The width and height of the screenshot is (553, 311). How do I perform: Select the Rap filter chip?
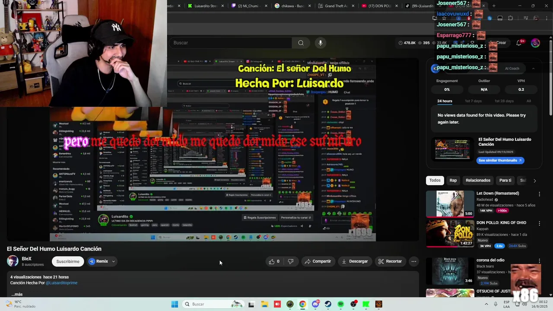[453, 181]
